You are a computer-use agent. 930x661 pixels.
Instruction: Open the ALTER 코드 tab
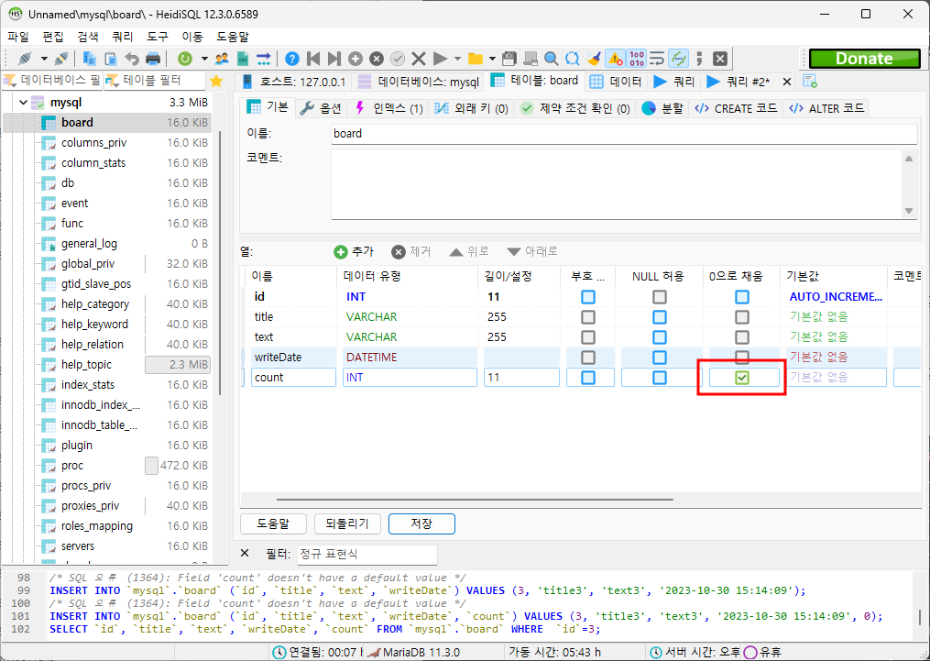[826, 108]
